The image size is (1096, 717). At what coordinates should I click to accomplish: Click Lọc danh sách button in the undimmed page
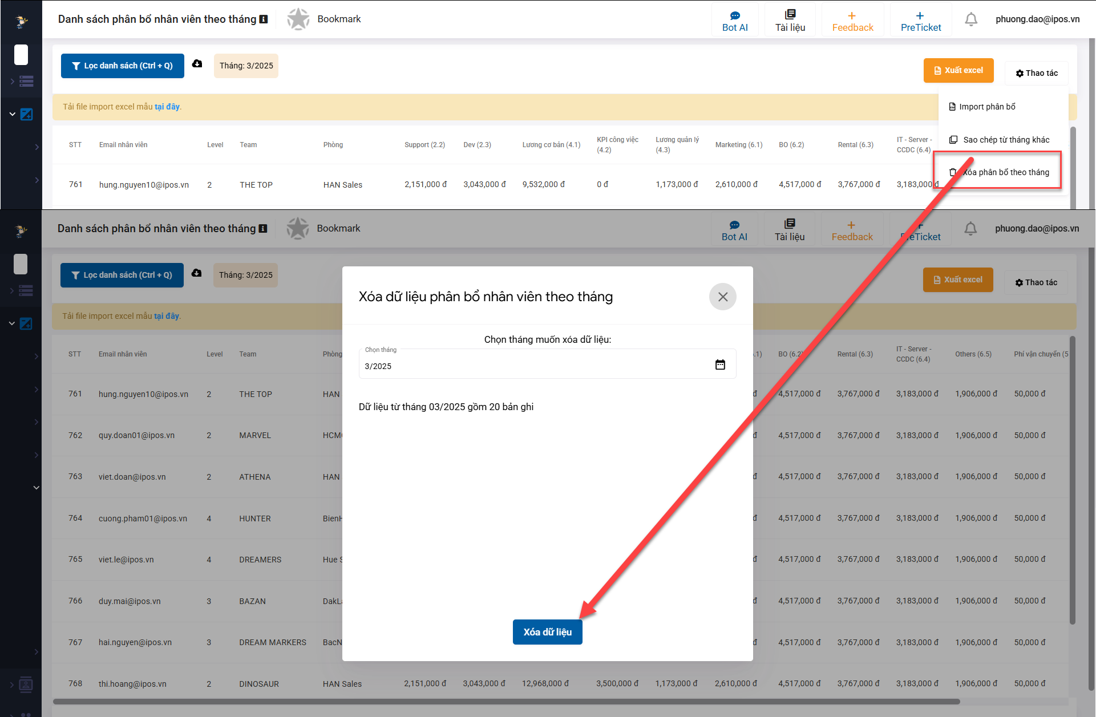coord(123,66)
